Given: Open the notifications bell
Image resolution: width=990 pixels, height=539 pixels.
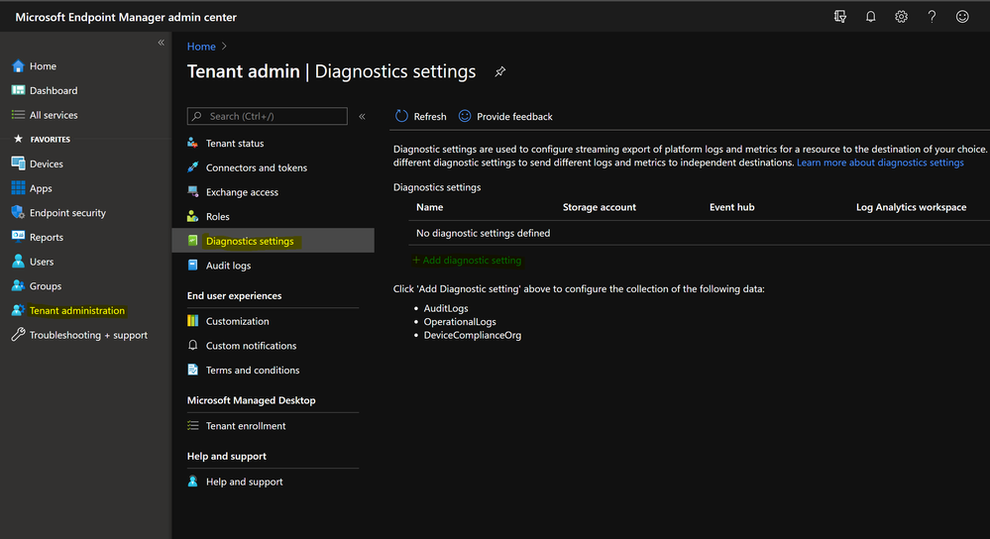Looking at the screenshot, I should pyautogui.click(x=871, y=17).
